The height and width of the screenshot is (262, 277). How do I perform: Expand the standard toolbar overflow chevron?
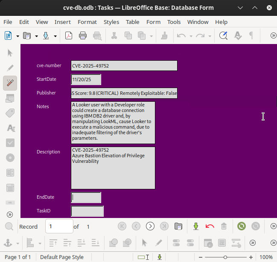click(x=273, y=36)
